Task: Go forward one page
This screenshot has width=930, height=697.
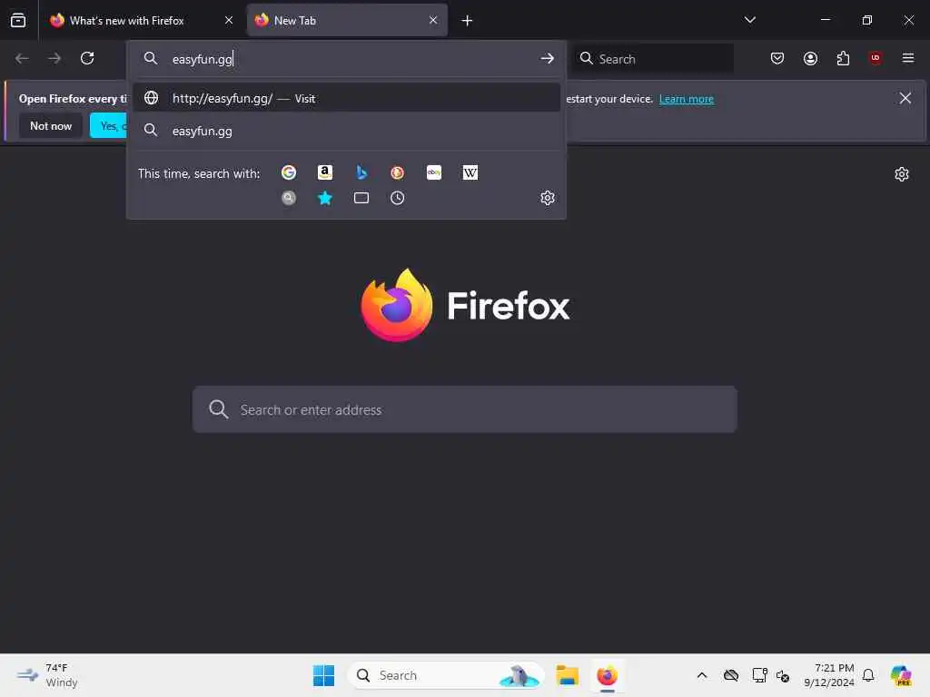Action: 54,58
